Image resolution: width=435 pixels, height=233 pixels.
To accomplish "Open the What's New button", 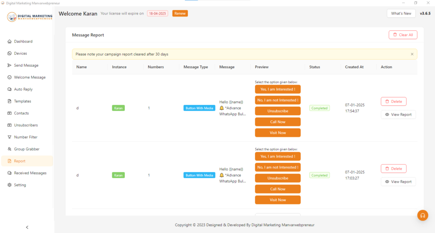I will 401,14.
